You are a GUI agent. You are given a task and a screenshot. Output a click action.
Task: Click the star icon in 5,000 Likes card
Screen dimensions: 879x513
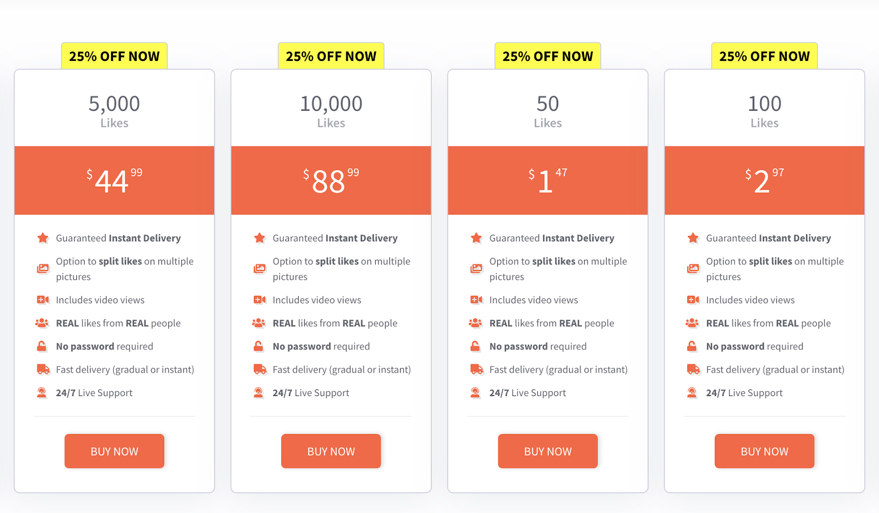(43, 238)
